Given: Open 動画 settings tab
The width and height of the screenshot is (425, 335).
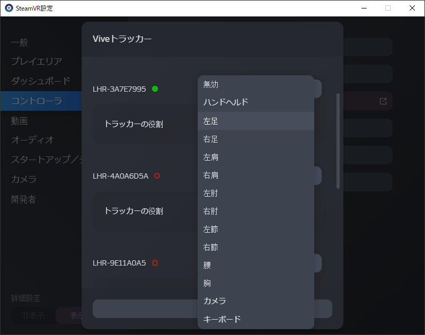Looking at the screenshot, I should click(41, 121).
